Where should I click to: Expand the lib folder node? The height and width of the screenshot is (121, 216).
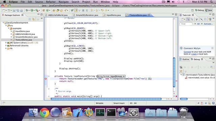[6, 48]
